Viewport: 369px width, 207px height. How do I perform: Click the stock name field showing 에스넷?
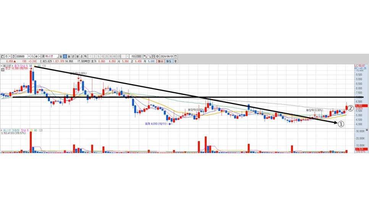click(x=52, y=56)
